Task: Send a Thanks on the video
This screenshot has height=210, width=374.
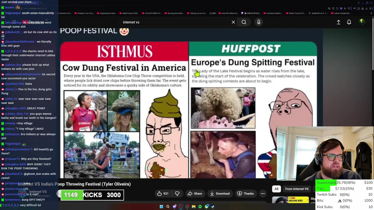Action: (245, 194)
